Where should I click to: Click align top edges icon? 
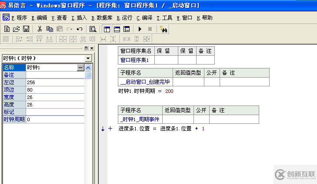pos(39,39)
